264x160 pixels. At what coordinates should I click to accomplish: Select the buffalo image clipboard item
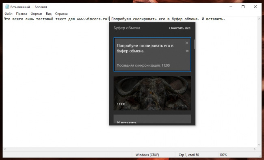(x=152, y=93)
